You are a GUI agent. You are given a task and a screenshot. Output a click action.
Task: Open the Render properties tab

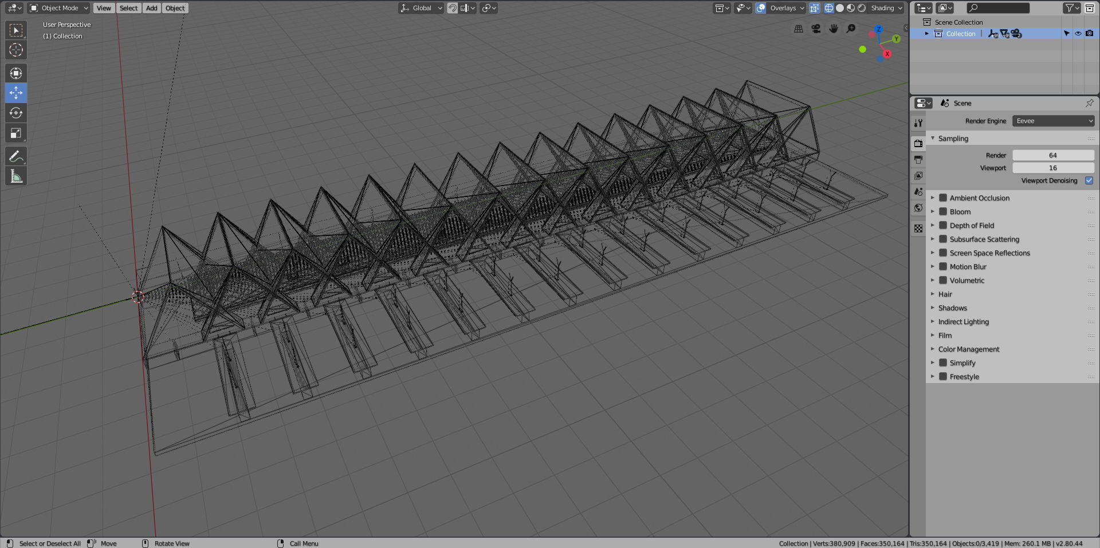(x=918, y=143)
